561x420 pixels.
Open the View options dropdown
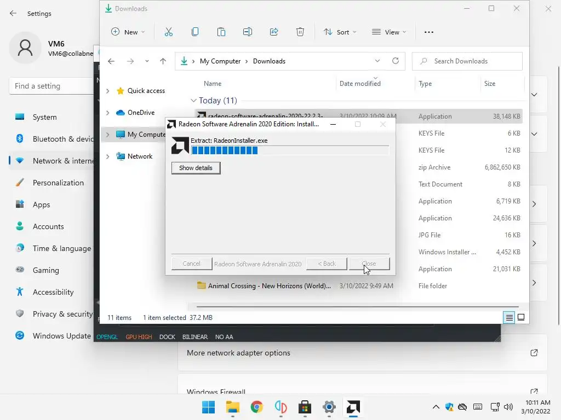coord(390,32)
